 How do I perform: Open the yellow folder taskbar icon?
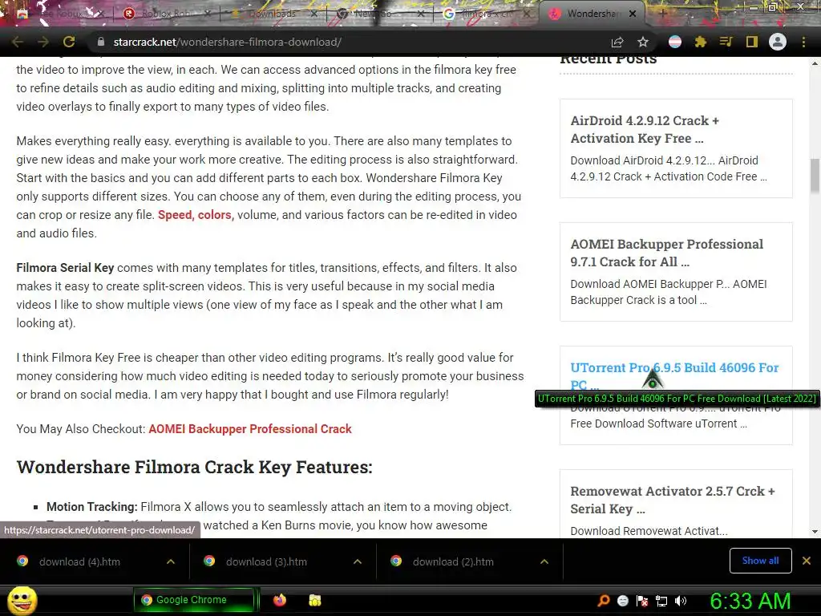pos(314,600)
